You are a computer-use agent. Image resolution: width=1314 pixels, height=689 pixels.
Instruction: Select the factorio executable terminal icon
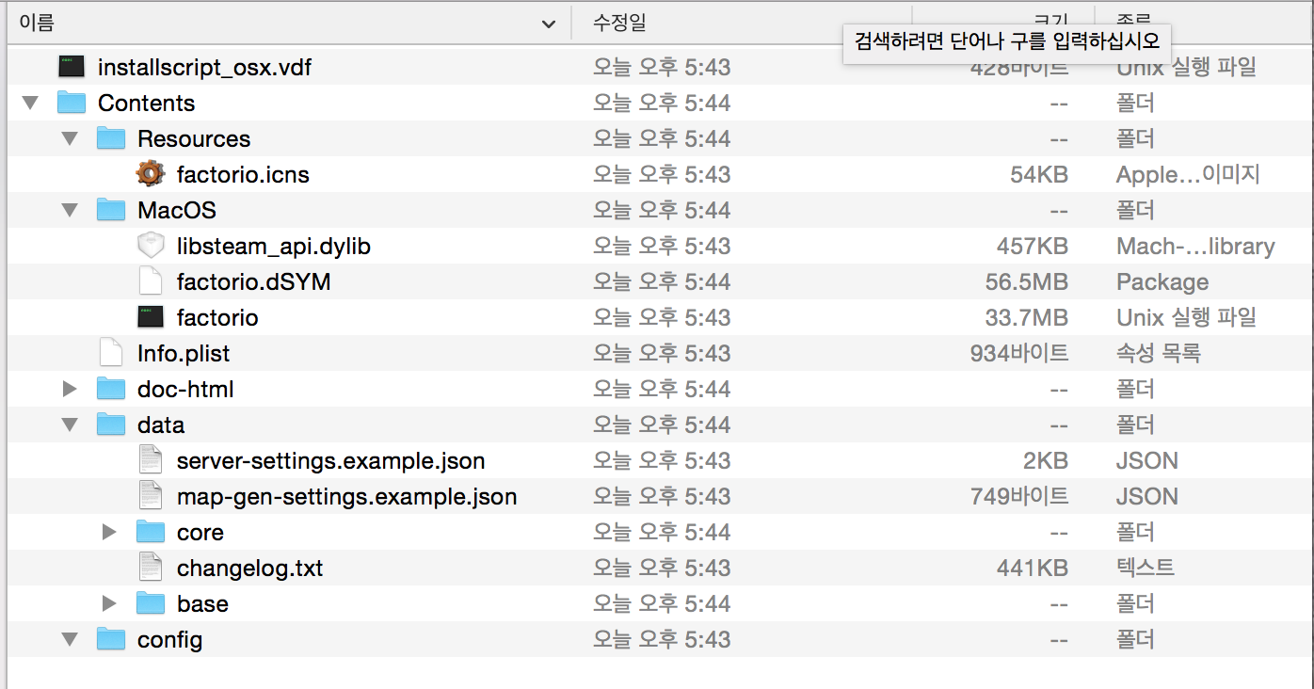(x=151, y=317)
